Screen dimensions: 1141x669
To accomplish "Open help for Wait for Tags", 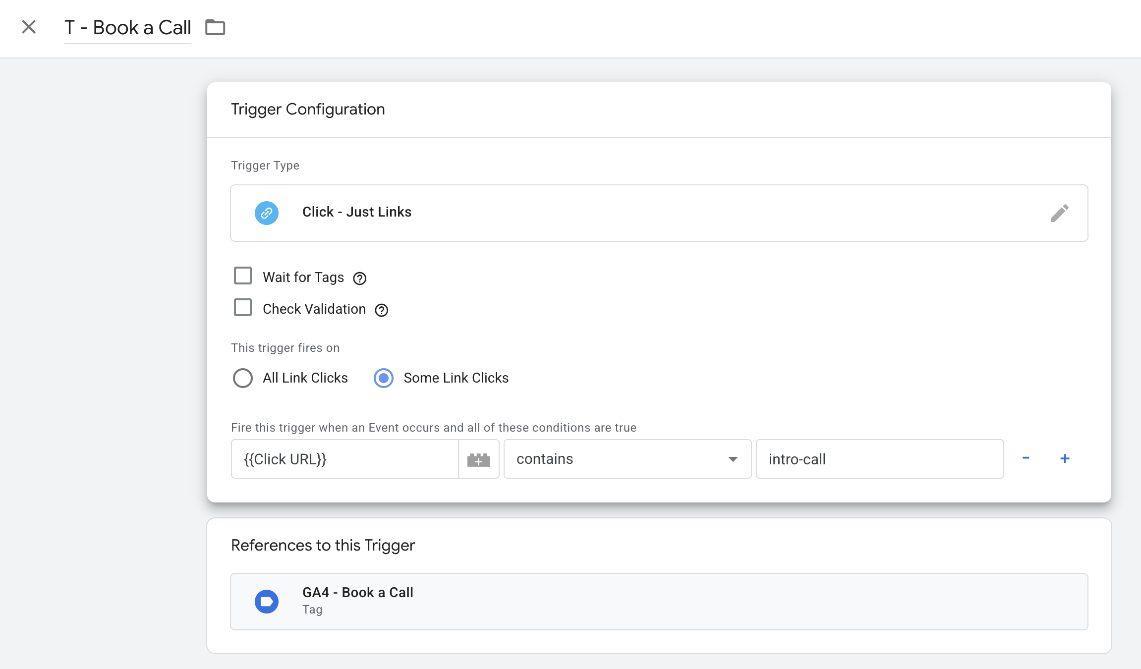I will [x=360, y=279].
